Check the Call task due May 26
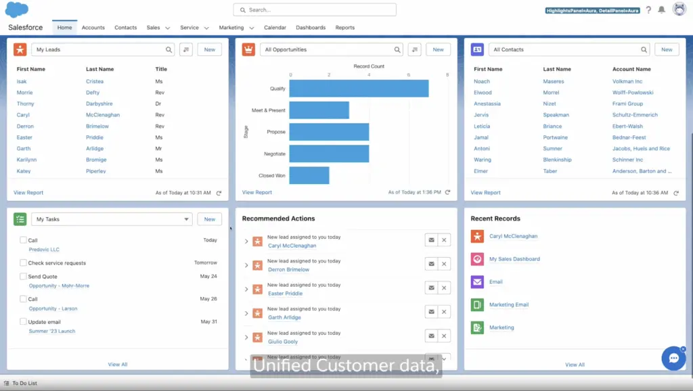This screenshot has height=391, width=693. coord(23,299)
